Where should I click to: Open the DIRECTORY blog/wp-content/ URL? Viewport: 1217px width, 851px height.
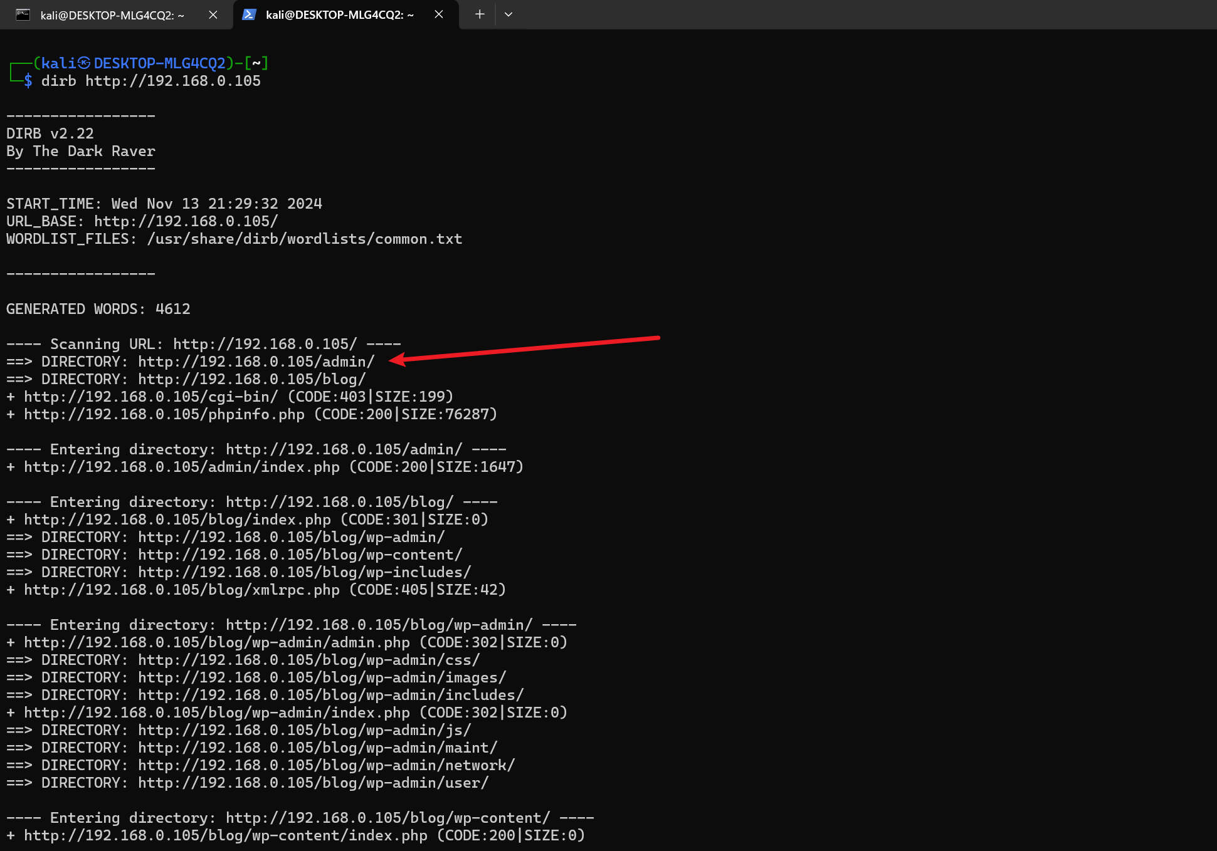click(300, 555)
